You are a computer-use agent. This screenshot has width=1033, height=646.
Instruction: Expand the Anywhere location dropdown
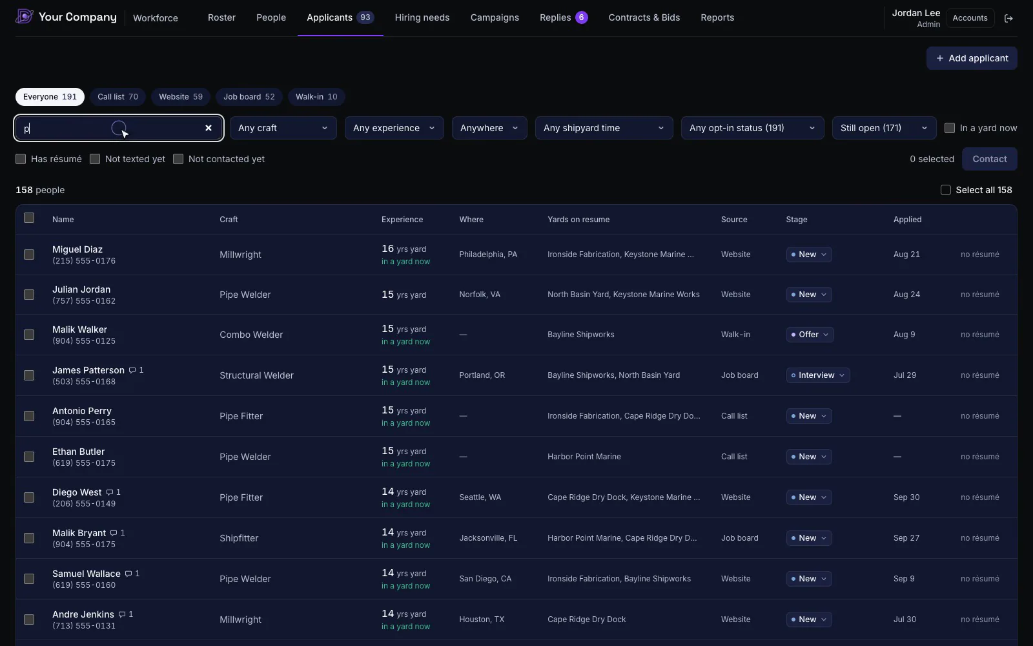tap(489, 128)
